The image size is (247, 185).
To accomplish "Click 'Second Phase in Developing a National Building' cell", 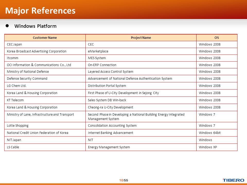I will click(x=141, y=116).
